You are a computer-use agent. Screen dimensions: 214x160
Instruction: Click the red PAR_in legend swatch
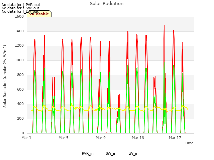tap(77, 154)
